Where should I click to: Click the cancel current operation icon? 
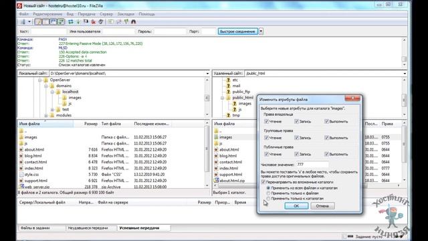86,22
